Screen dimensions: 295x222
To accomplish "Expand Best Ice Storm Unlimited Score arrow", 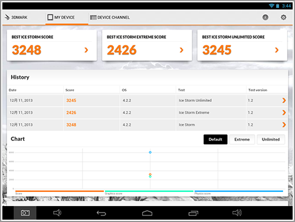I will click(277, 50).
